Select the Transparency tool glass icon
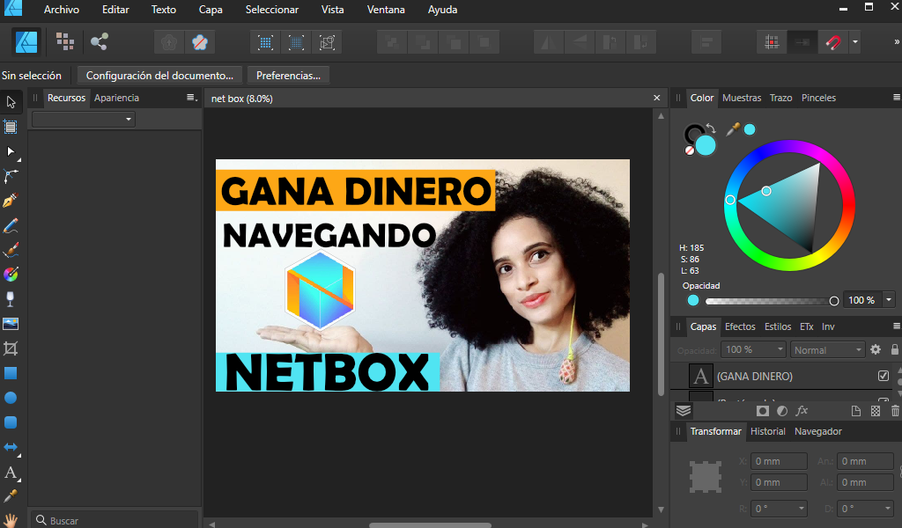Image resolution: width=902 pixels, height=528 pixels. [x=11, y=299]
